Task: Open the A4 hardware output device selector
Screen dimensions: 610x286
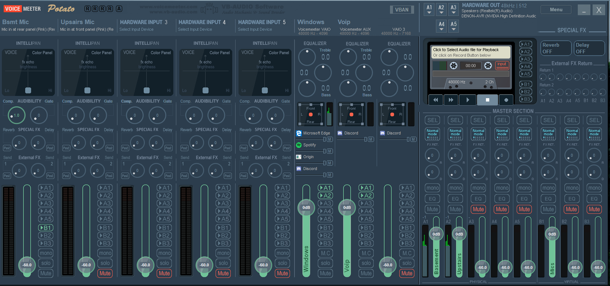Action: pos(441,26)
